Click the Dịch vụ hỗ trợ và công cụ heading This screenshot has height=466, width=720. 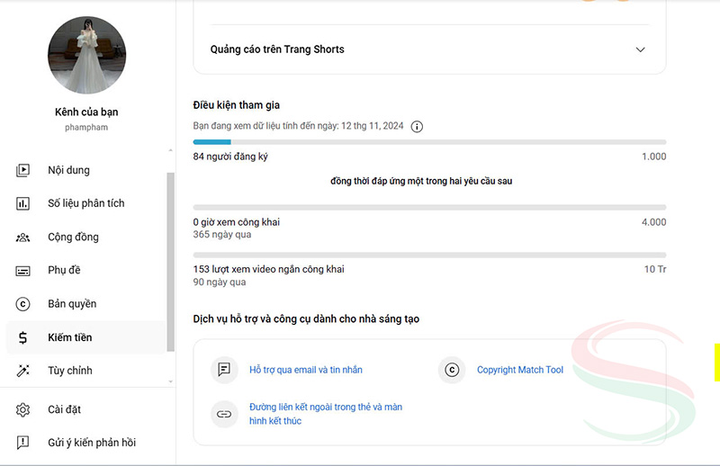(x=306, y=319)
